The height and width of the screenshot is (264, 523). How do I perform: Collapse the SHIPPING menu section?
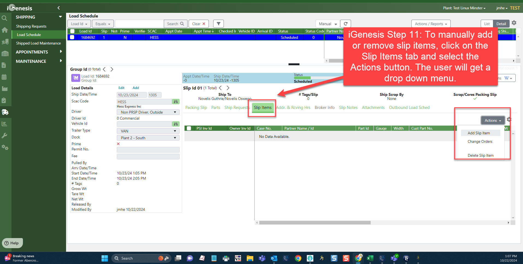click(39, 17)
